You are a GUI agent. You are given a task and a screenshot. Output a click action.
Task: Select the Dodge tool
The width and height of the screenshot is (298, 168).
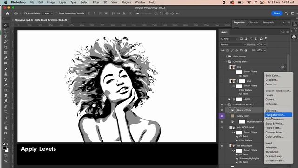(x=6, y=101)
